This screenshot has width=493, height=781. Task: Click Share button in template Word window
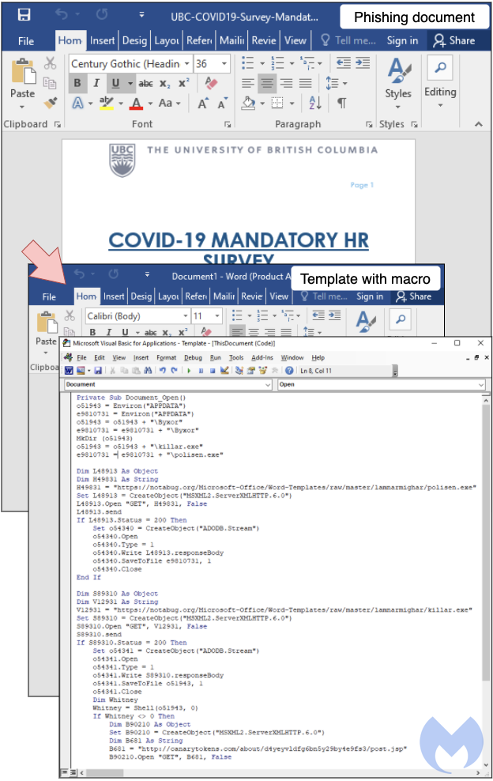pos(414,296)
